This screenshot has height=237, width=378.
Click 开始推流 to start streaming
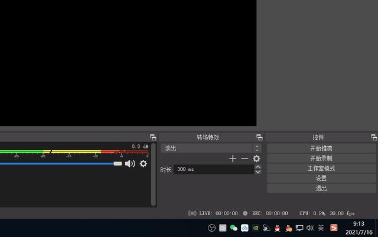(321, 149)
